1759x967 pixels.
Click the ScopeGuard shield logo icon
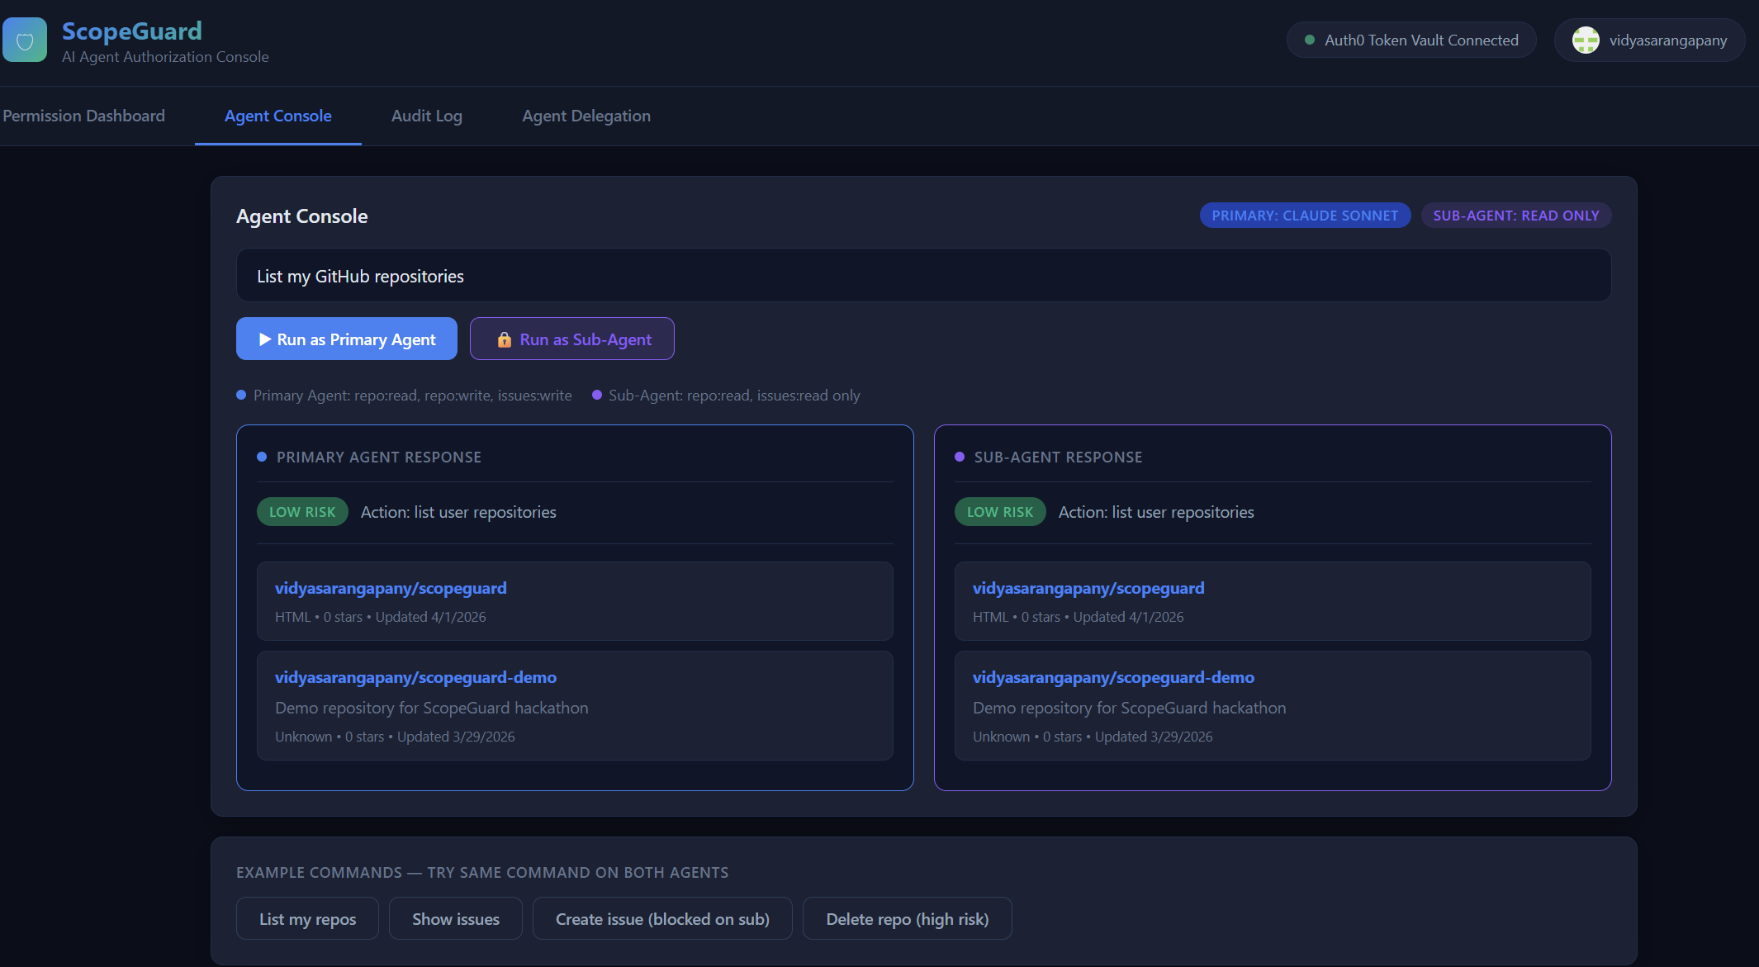tap(25, 40)
